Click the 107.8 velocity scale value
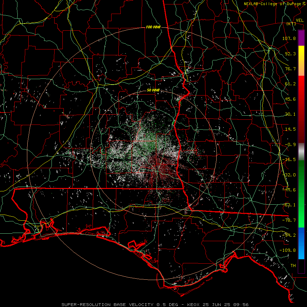Image resolution: width=307 pixels, height=307 pixels. pyautogui.click(x=289, y=38)
